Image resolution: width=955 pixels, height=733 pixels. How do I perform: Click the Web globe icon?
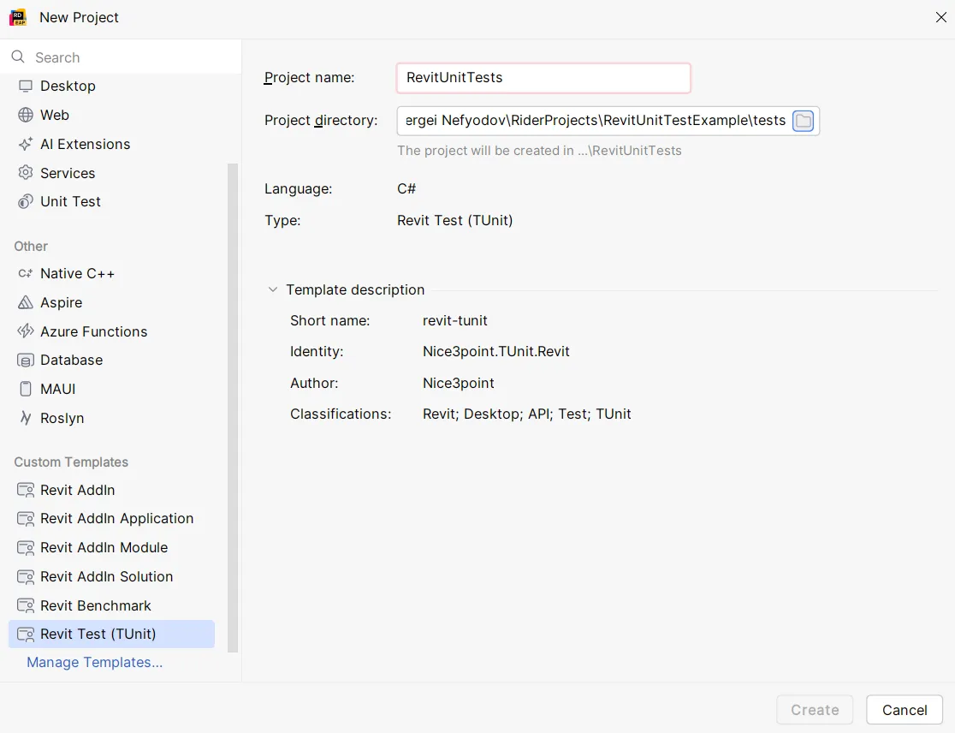click(26, 115)
